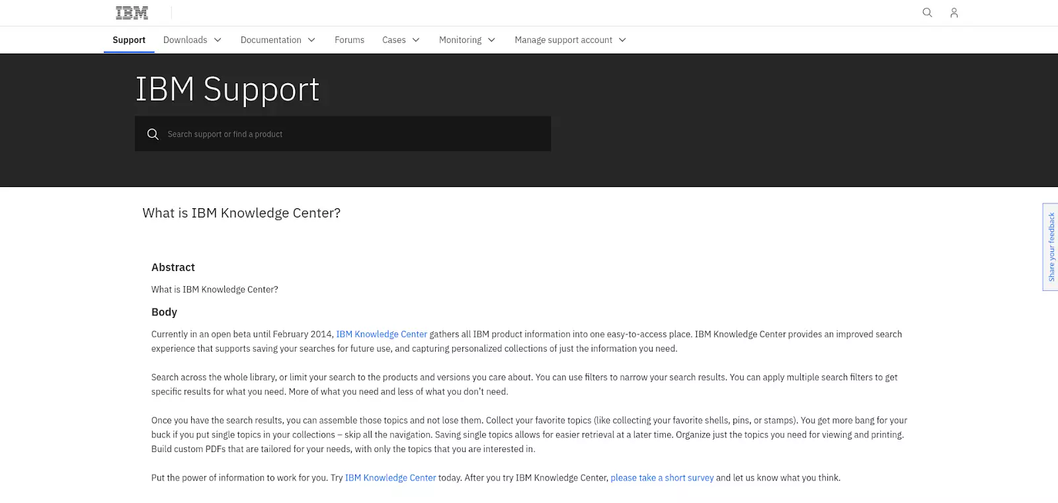Open the 'Share your feedback' side tab

click(x=1051, y=247)
